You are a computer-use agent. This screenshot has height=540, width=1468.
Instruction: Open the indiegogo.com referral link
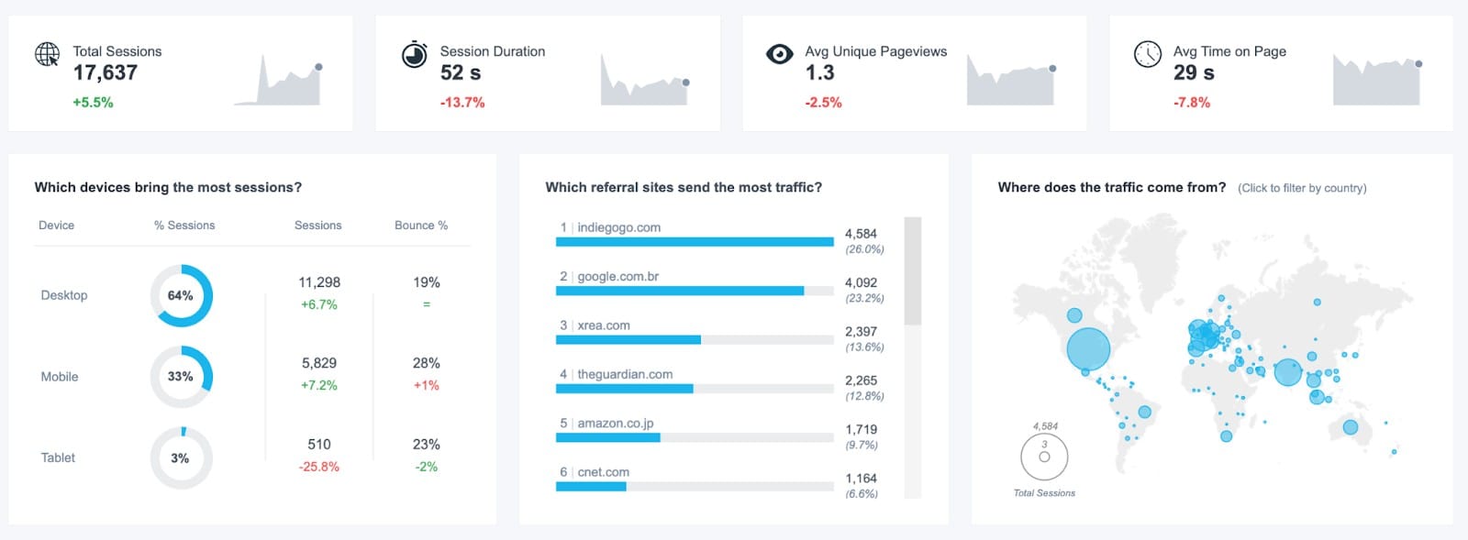[617, 226]
